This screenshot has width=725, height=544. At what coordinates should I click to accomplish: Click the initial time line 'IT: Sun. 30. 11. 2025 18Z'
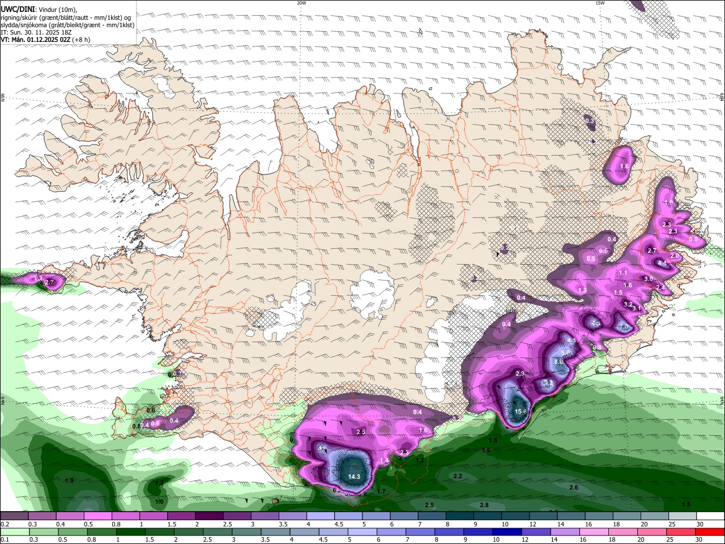[x=36, y=33]
